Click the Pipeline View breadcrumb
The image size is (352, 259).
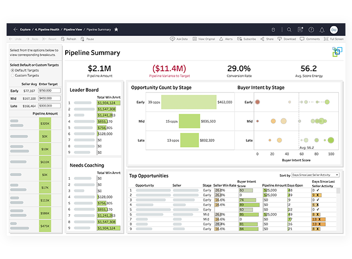(73, 30)
